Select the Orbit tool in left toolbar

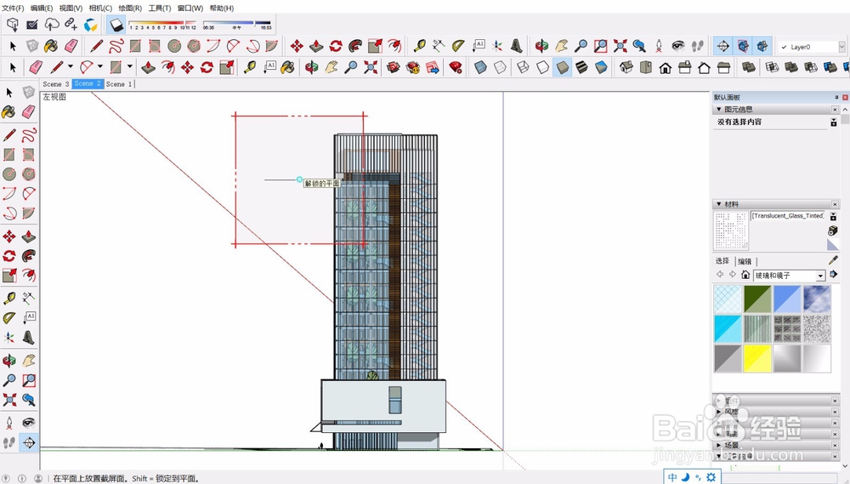pyautogui.click(x=9, y=361)
